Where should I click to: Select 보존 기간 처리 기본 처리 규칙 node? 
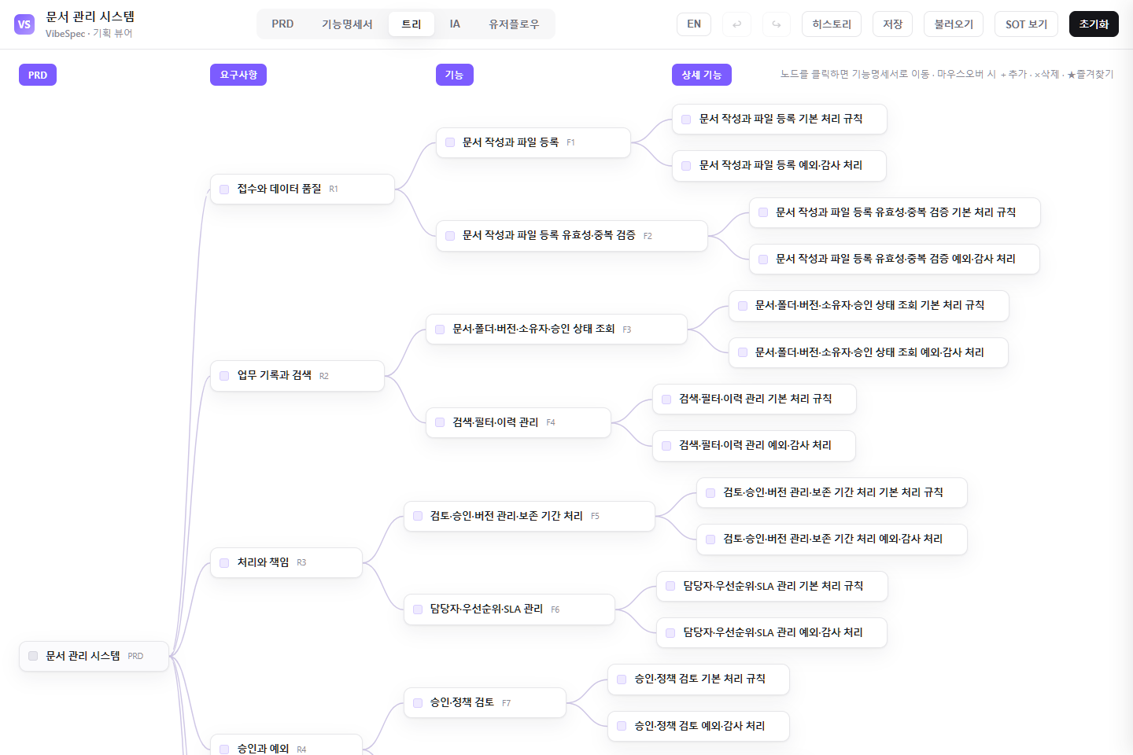[x=832, y=492]
